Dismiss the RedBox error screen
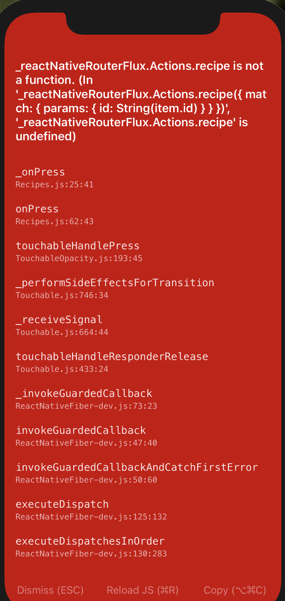This screenshot has width=285, height=601. [x=50, y=590]
